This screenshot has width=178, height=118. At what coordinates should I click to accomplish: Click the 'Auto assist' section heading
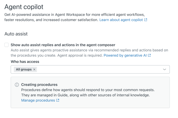pos(16,34)
